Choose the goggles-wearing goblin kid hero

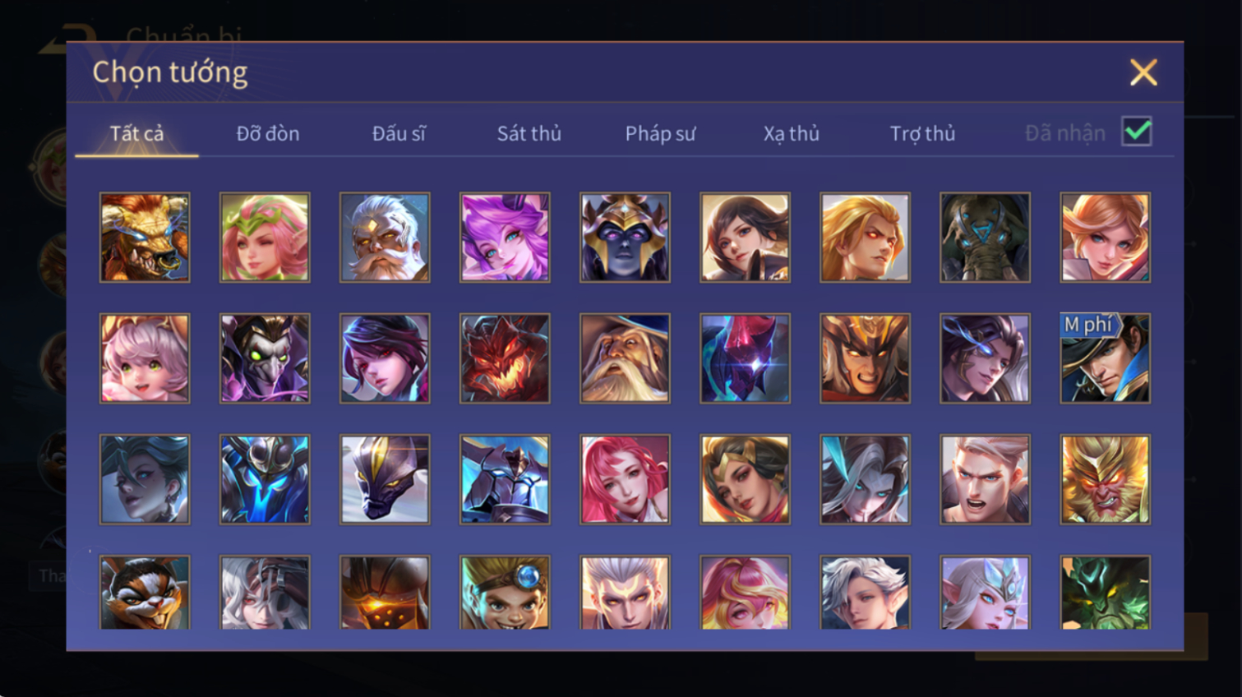(x=505, y=593)
